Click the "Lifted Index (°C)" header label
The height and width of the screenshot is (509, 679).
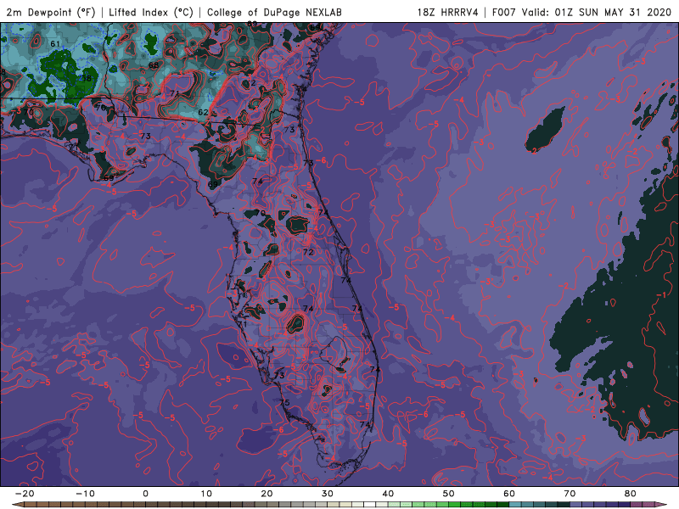151,13
